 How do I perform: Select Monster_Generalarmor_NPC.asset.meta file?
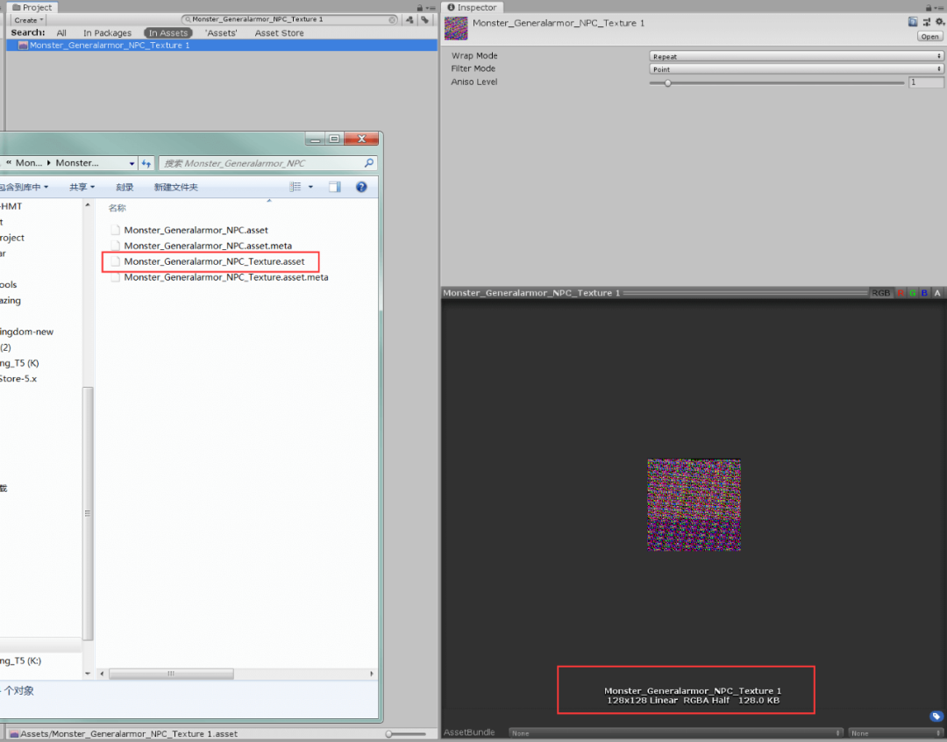(x=208, y=246)
